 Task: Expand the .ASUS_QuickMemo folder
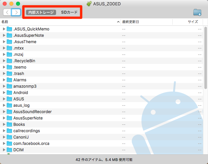click(x=4, y=29)
